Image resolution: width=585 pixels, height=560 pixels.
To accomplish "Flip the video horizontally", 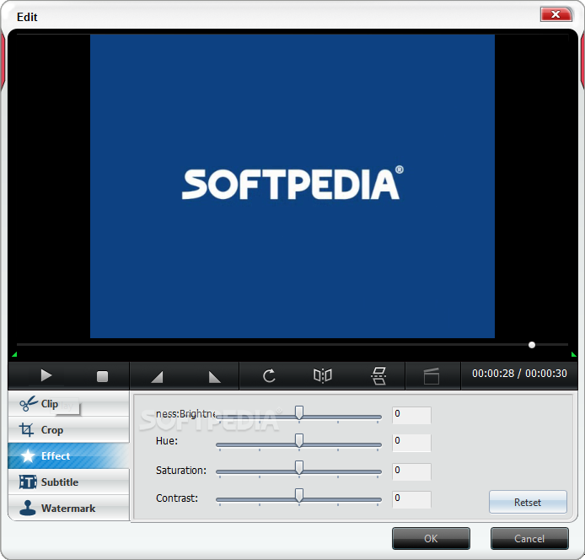I will 323,375.
